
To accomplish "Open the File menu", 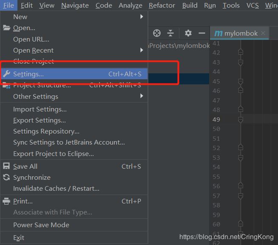I will [x=9, y=6].
